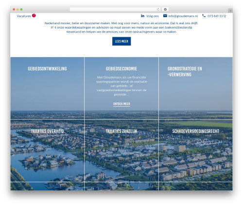
Task: Select the Taxaties Zakelijk tile heading
Action: point(121,131)
